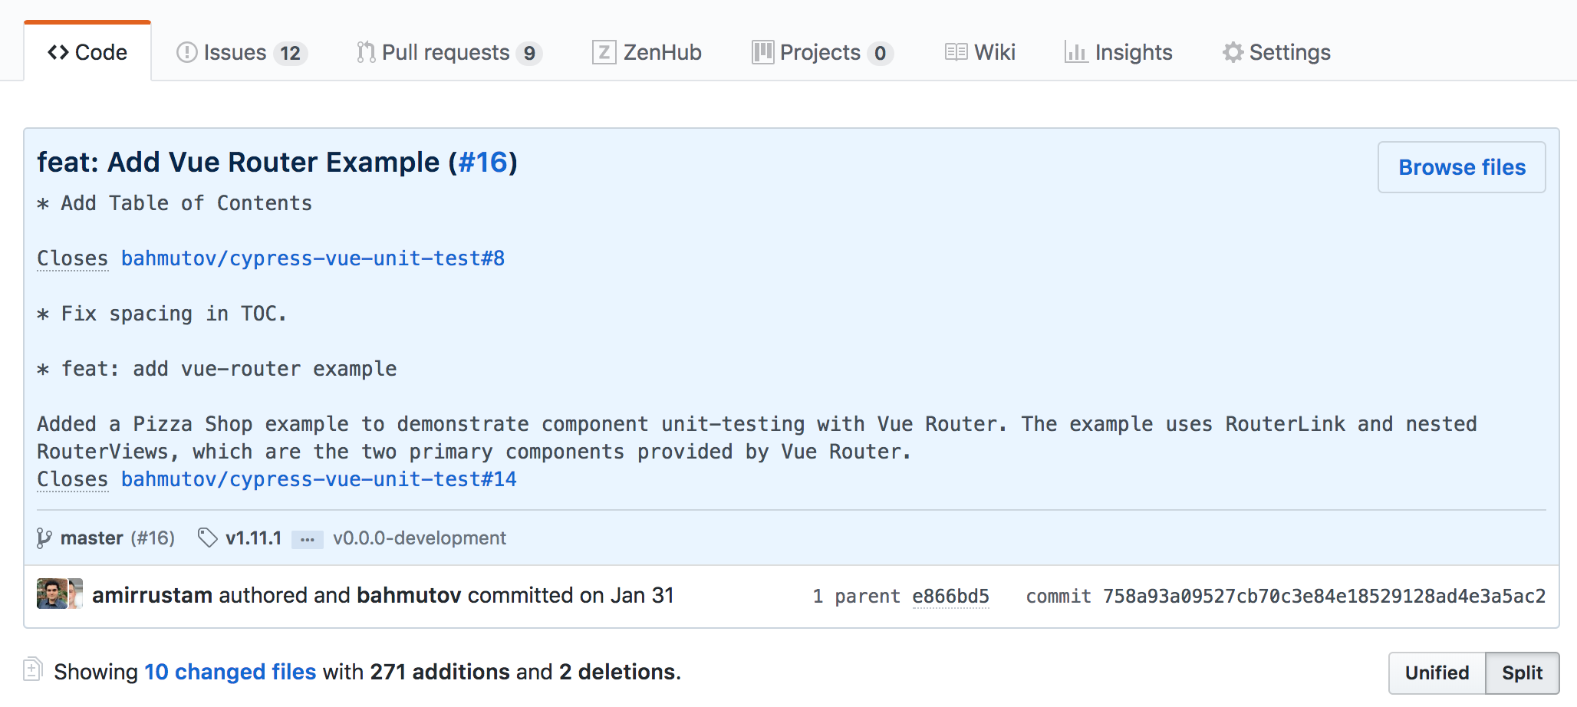
Task: Click the "271 additions" text
Action: tap(440, 672)
